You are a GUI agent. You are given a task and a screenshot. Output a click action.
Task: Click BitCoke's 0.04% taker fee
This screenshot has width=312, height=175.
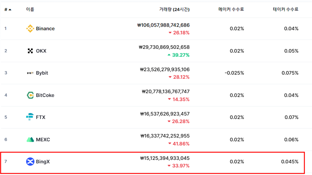click(291, 95)
